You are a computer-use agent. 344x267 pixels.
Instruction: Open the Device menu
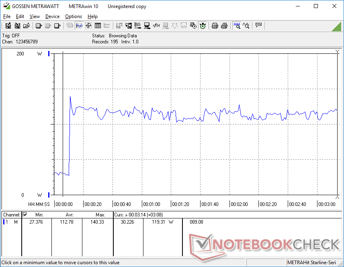click(52, 16)
